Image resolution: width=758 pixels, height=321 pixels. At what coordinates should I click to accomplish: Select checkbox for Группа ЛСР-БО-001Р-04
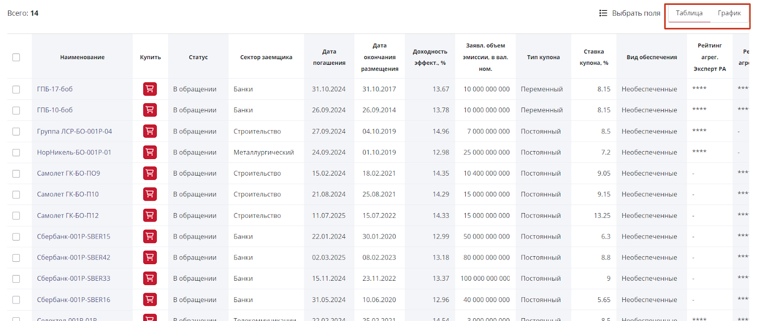[16, 132]
